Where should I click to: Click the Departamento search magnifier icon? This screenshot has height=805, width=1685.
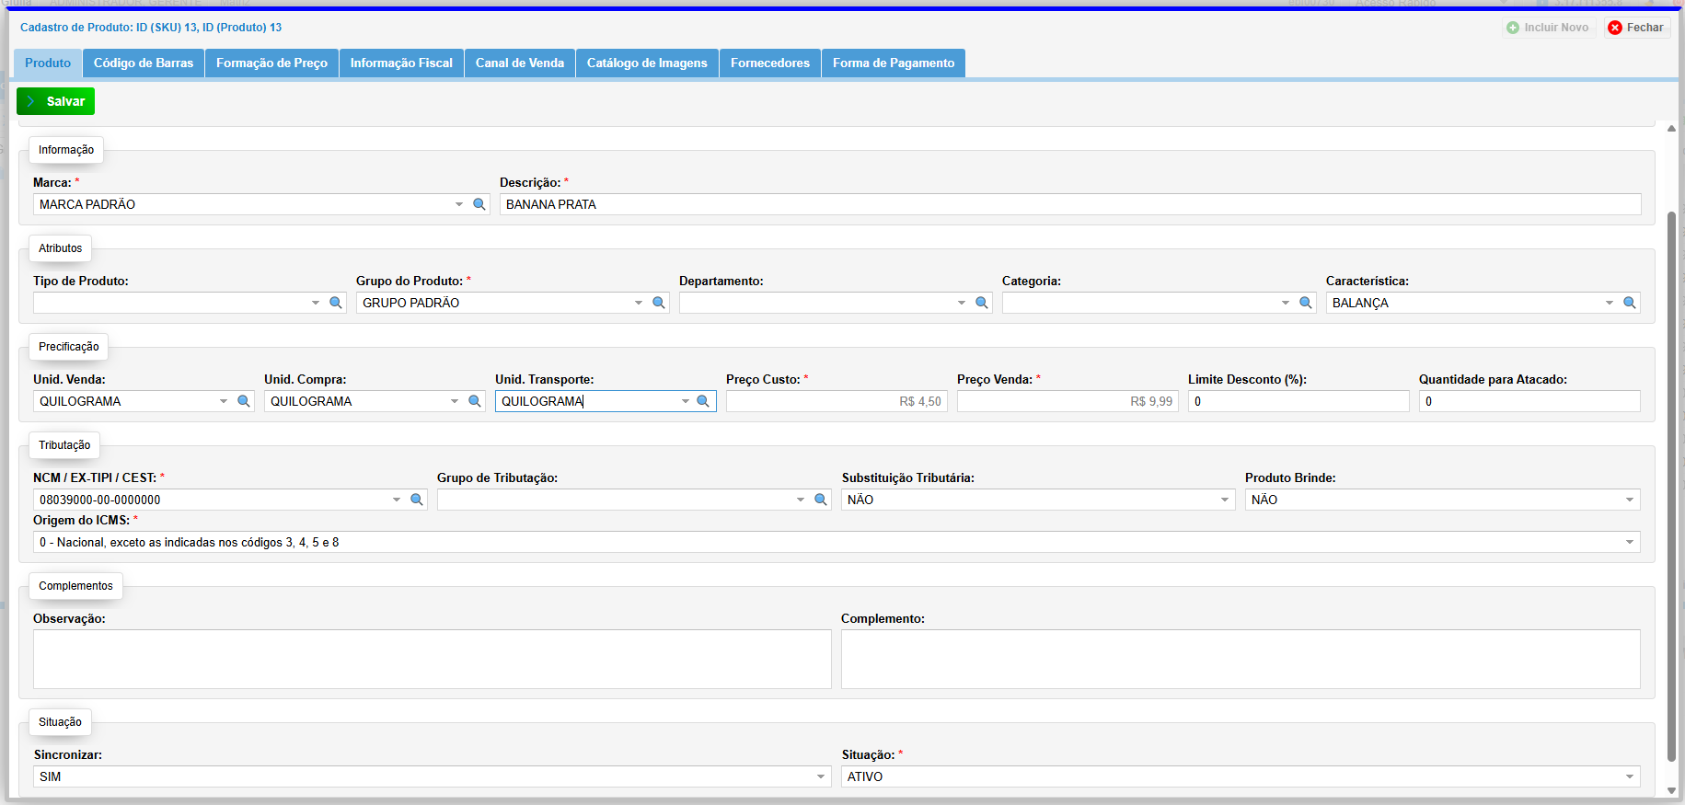[x=982, y=303]
